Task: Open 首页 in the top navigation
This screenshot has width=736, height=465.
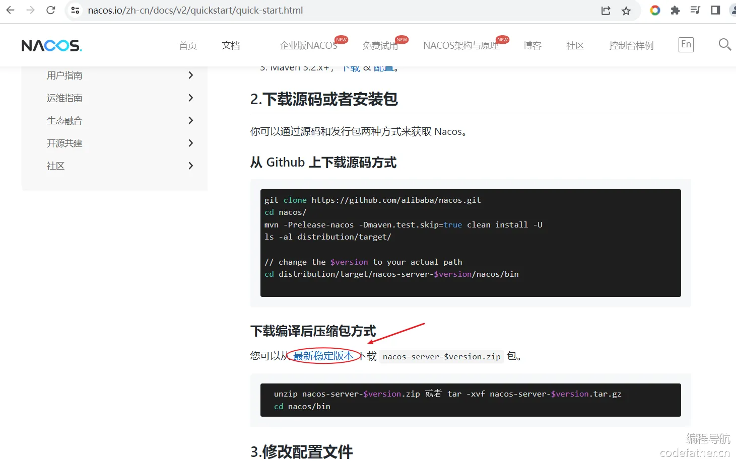Action: [x=188, y=46]
